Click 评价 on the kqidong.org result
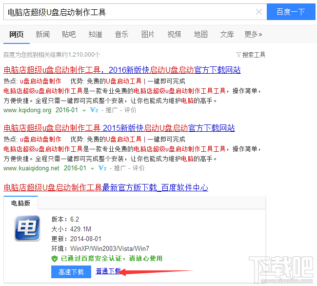The height and width of the screenshot is (286, 317). click(130, 110)
